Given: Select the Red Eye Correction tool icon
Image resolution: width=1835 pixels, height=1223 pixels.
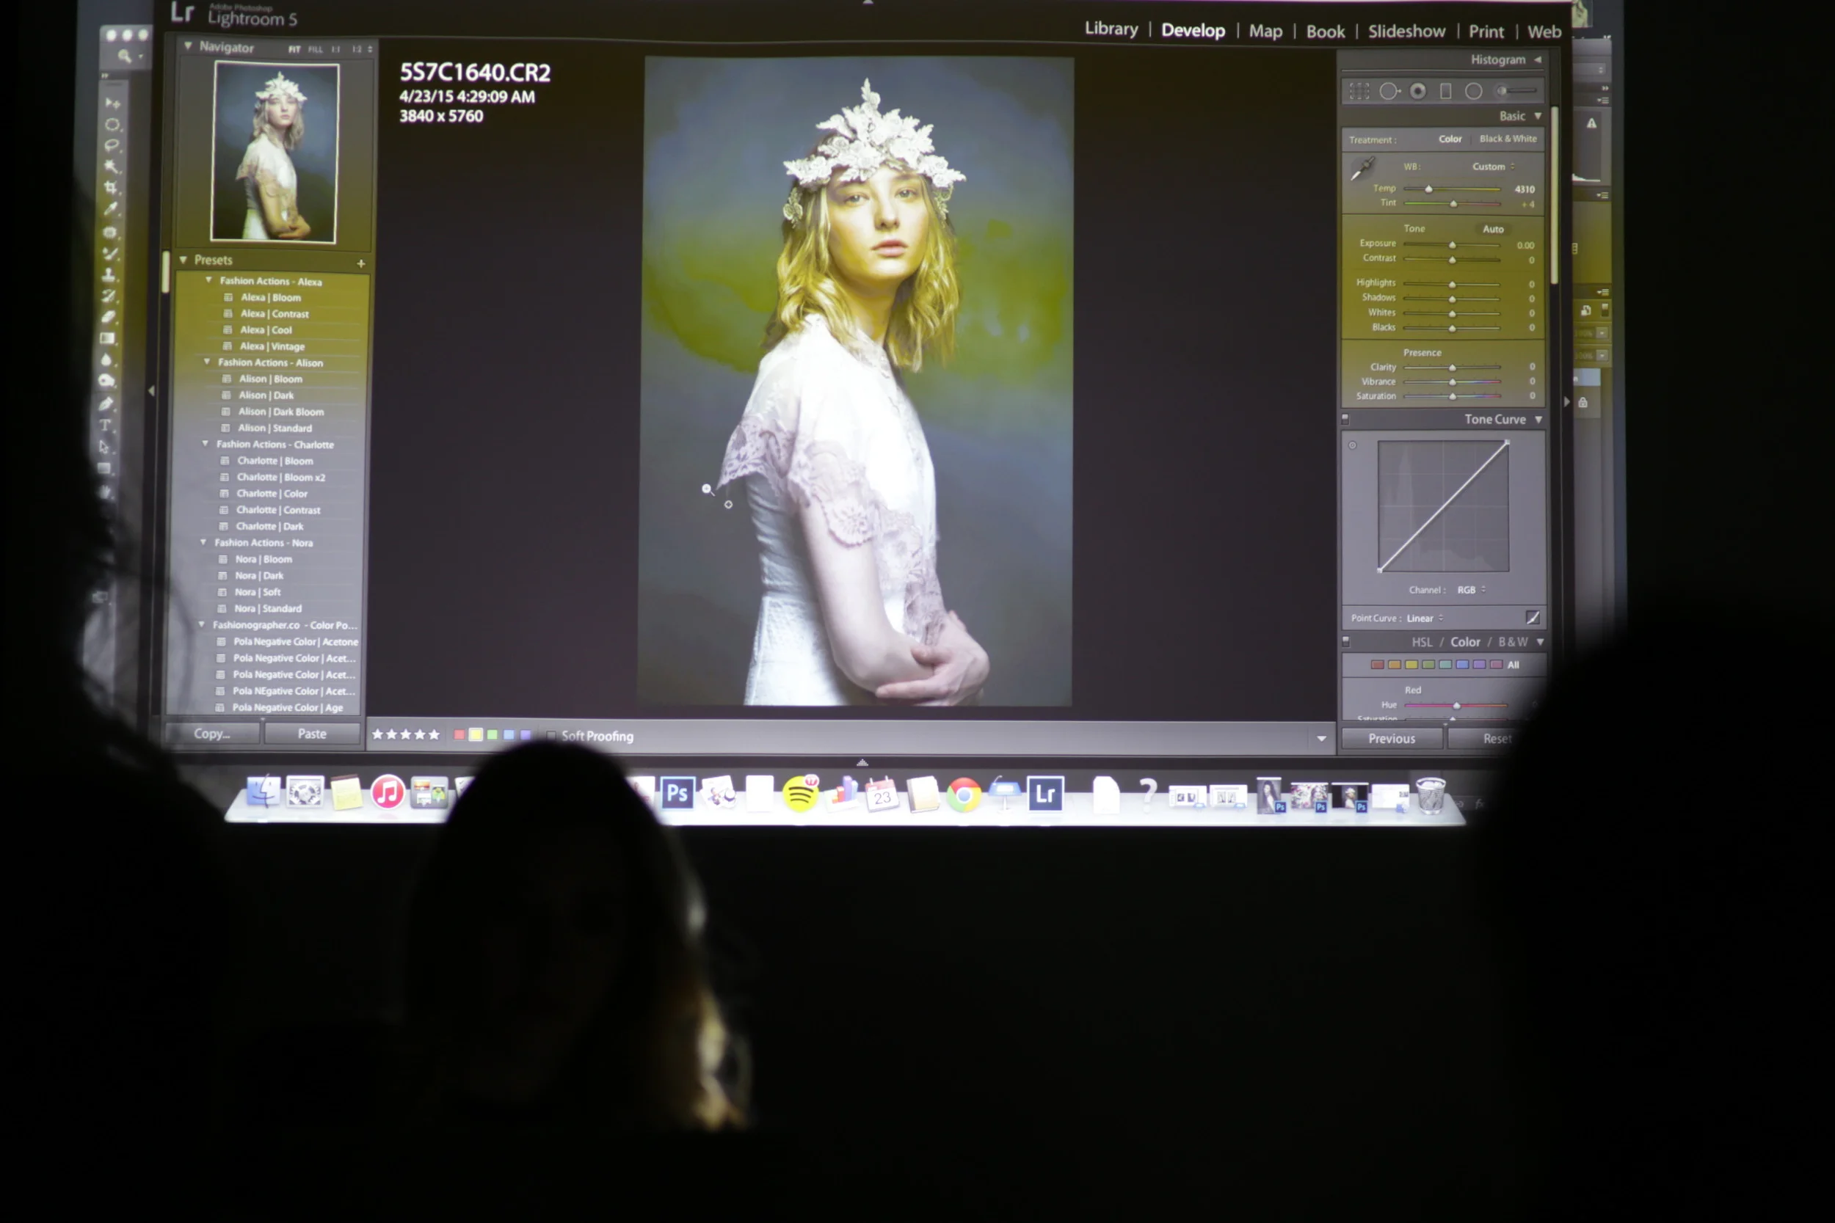Looking at the screenshot, I should pos(1417,91).
